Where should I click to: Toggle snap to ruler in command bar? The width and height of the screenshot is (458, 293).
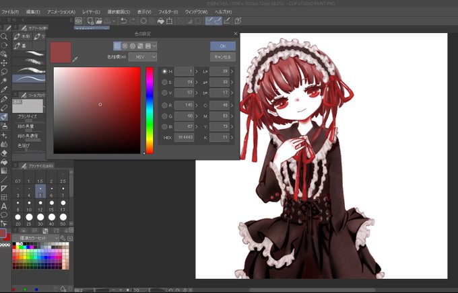click(x=209, y=21)
